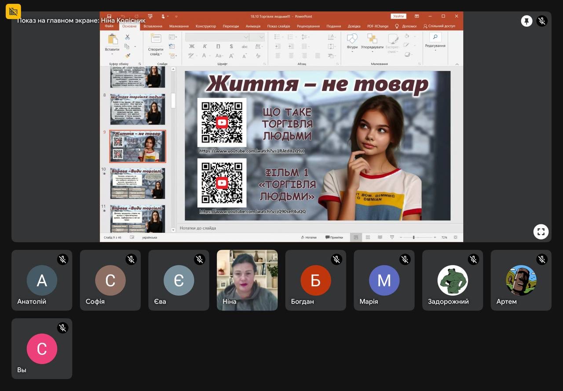Click the yellow camera-off icon at top left

tap(13, 11)
